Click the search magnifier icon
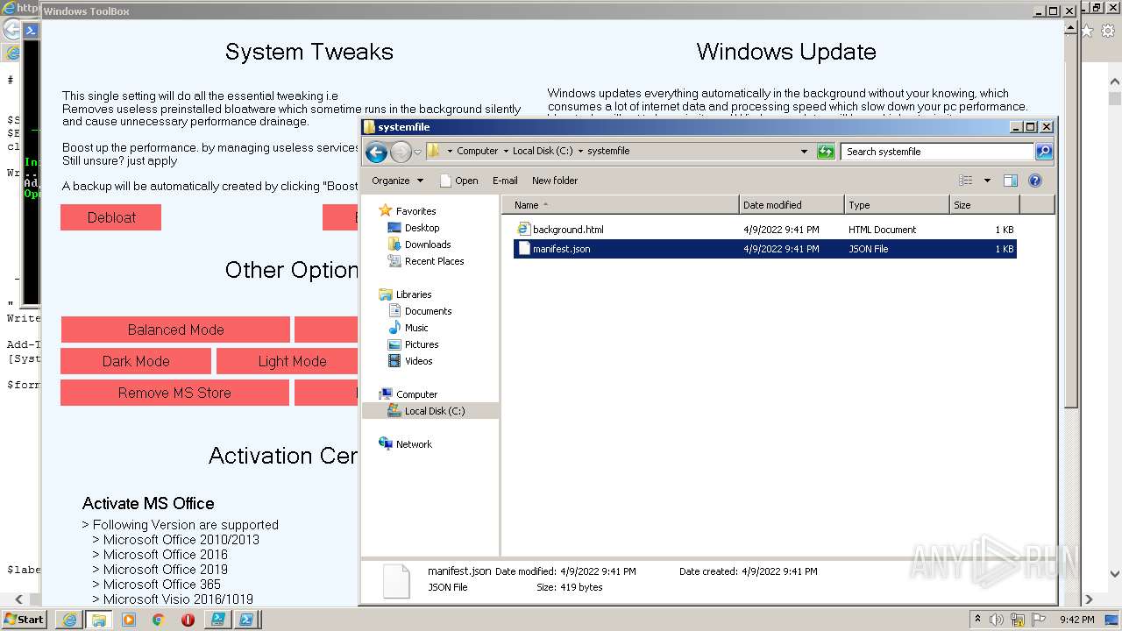 click(1044, 152)
